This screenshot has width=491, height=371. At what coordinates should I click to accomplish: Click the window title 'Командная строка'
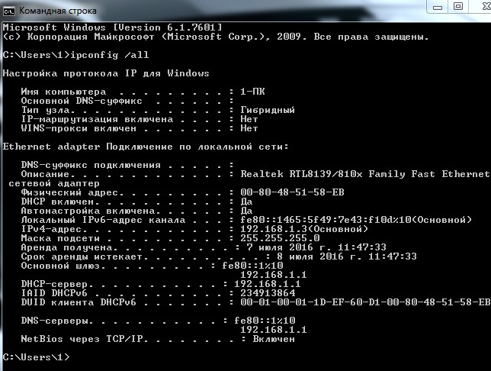pyautogui.click(x=58, y=11)
